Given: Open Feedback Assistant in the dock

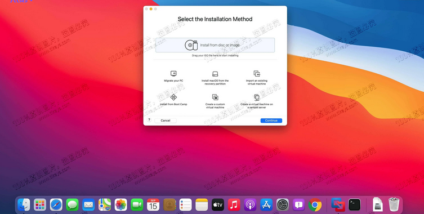Looking at the screenshot, I should 298,205.
